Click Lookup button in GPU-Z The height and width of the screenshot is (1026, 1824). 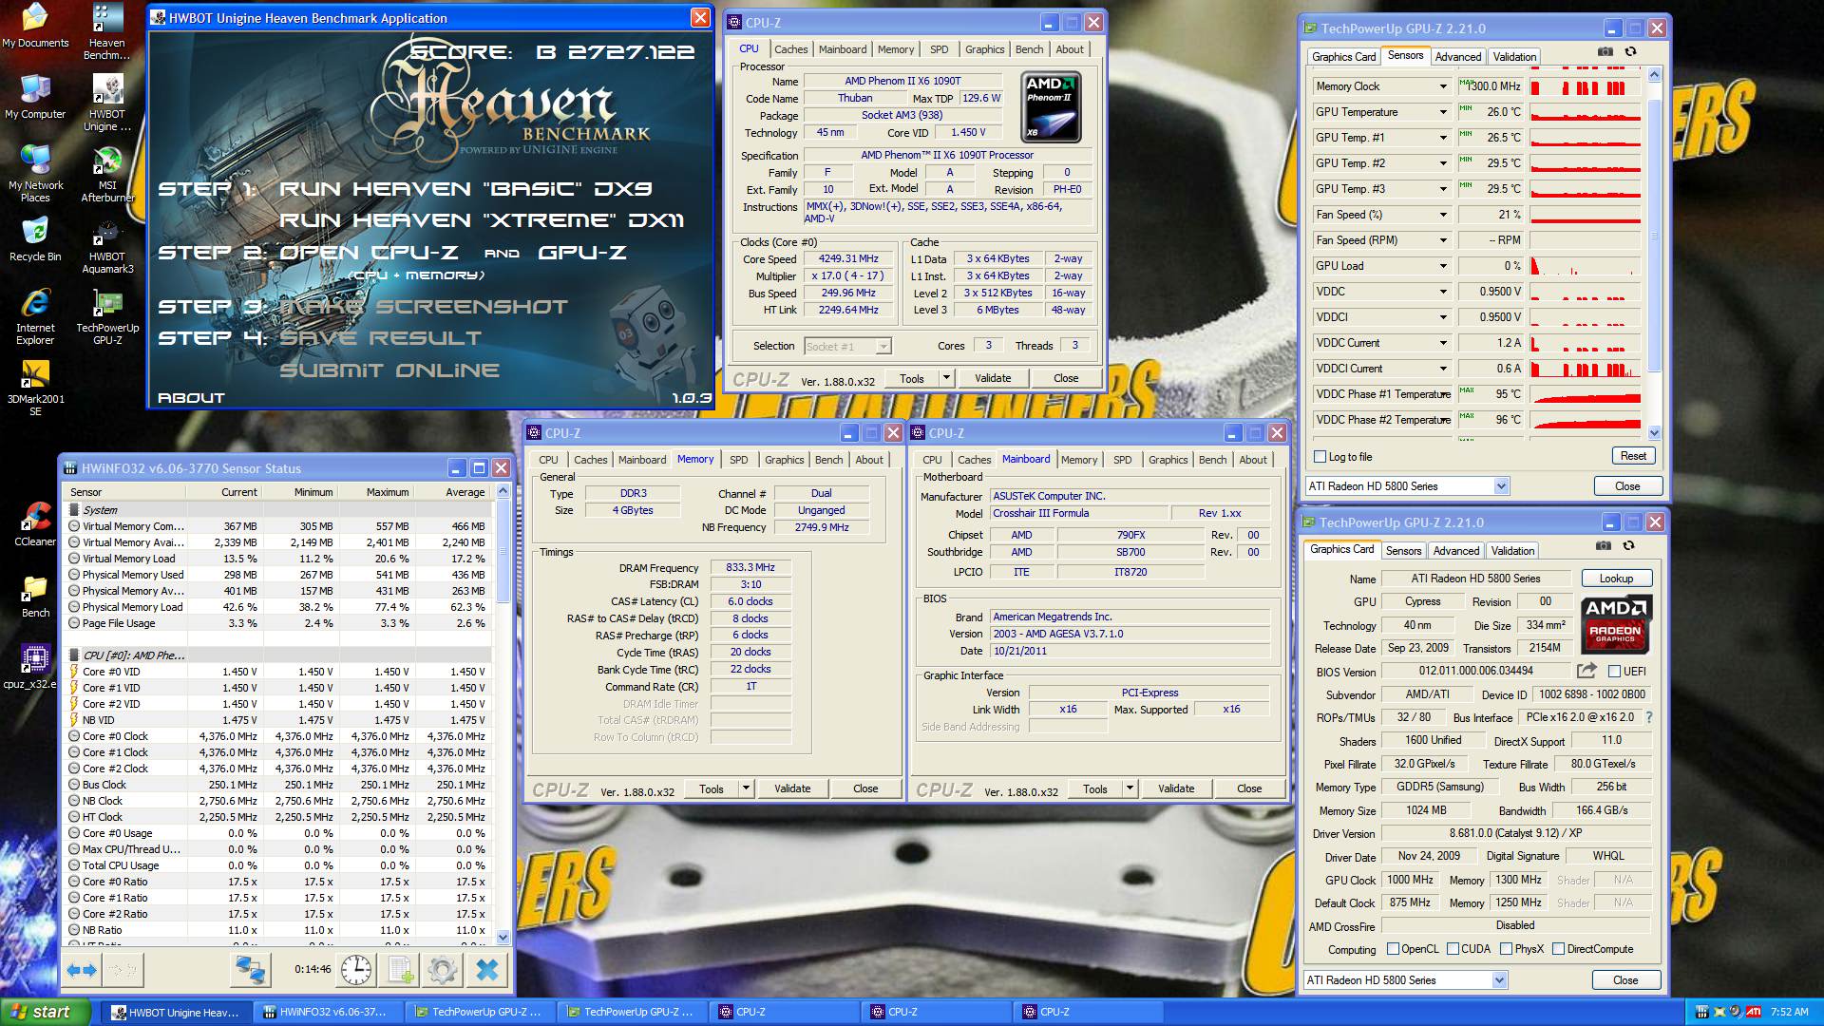[x=1616, y=579]
